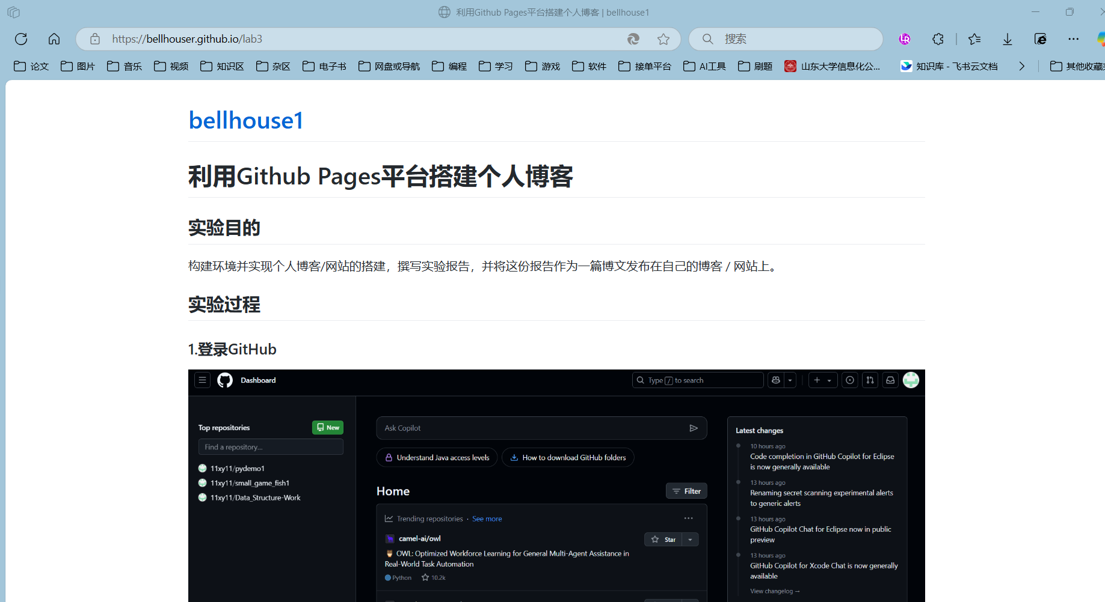Click the browser refresh icon
The image size is (1105, 602).
(21, 39)
